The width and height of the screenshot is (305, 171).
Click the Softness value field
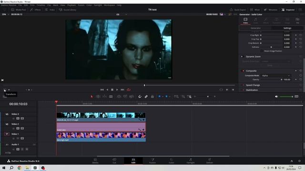pos(287,47)
